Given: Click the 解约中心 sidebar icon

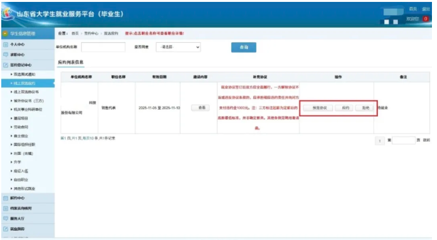Looking at the screenshot, I should (5, 198).
